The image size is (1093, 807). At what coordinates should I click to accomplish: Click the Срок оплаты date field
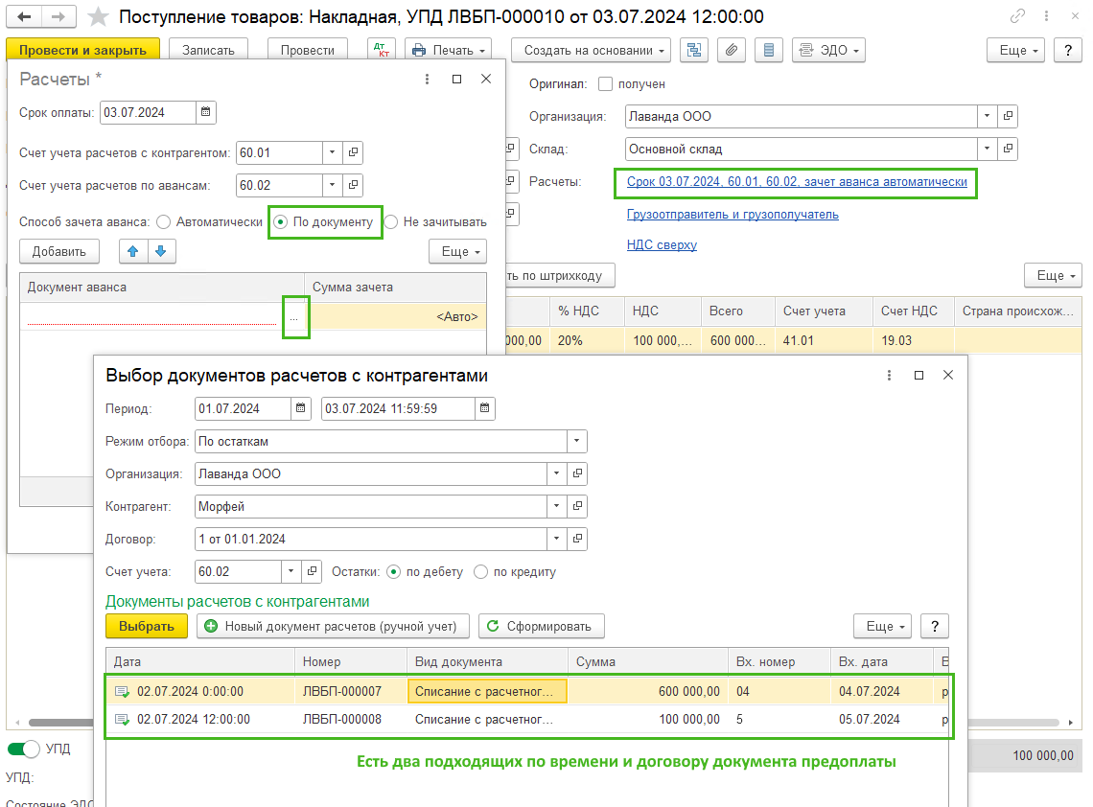148,112
